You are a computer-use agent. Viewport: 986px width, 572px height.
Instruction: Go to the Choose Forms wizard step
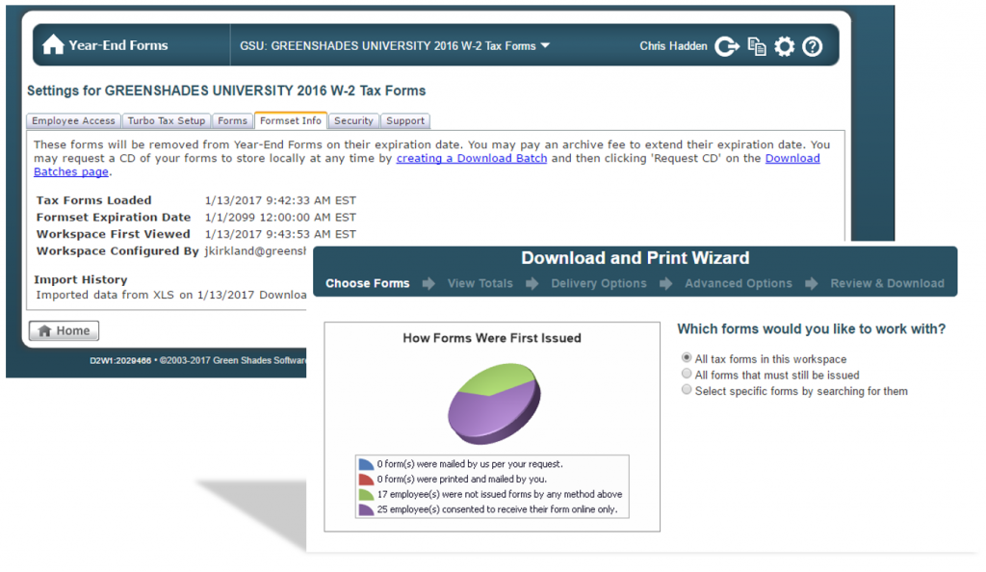(367, 283)
